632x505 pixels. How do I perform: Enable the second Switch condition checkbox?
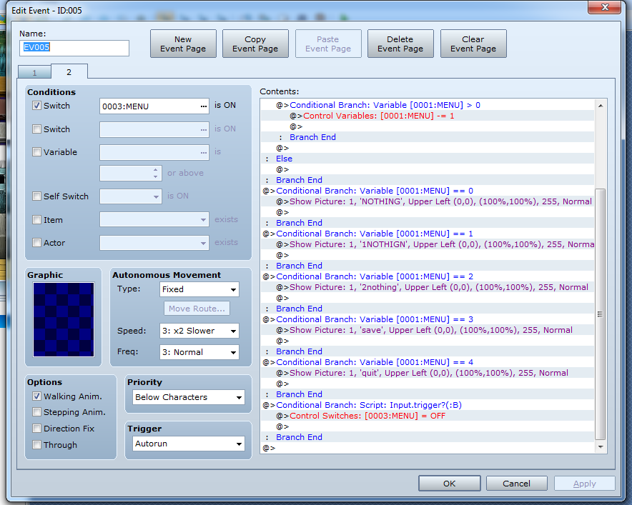point(36,129)
